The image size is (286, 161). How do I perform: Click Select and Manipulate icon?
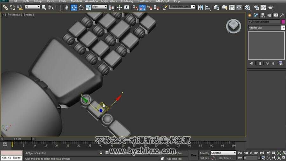pos(119,8)
